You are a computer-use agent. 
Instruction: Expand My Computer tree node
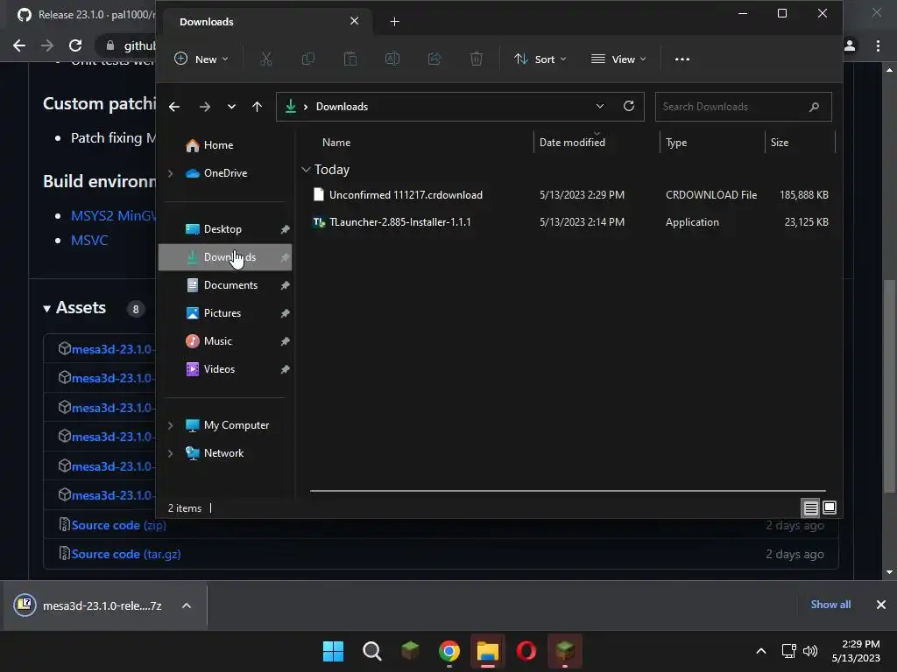[171, 425]
